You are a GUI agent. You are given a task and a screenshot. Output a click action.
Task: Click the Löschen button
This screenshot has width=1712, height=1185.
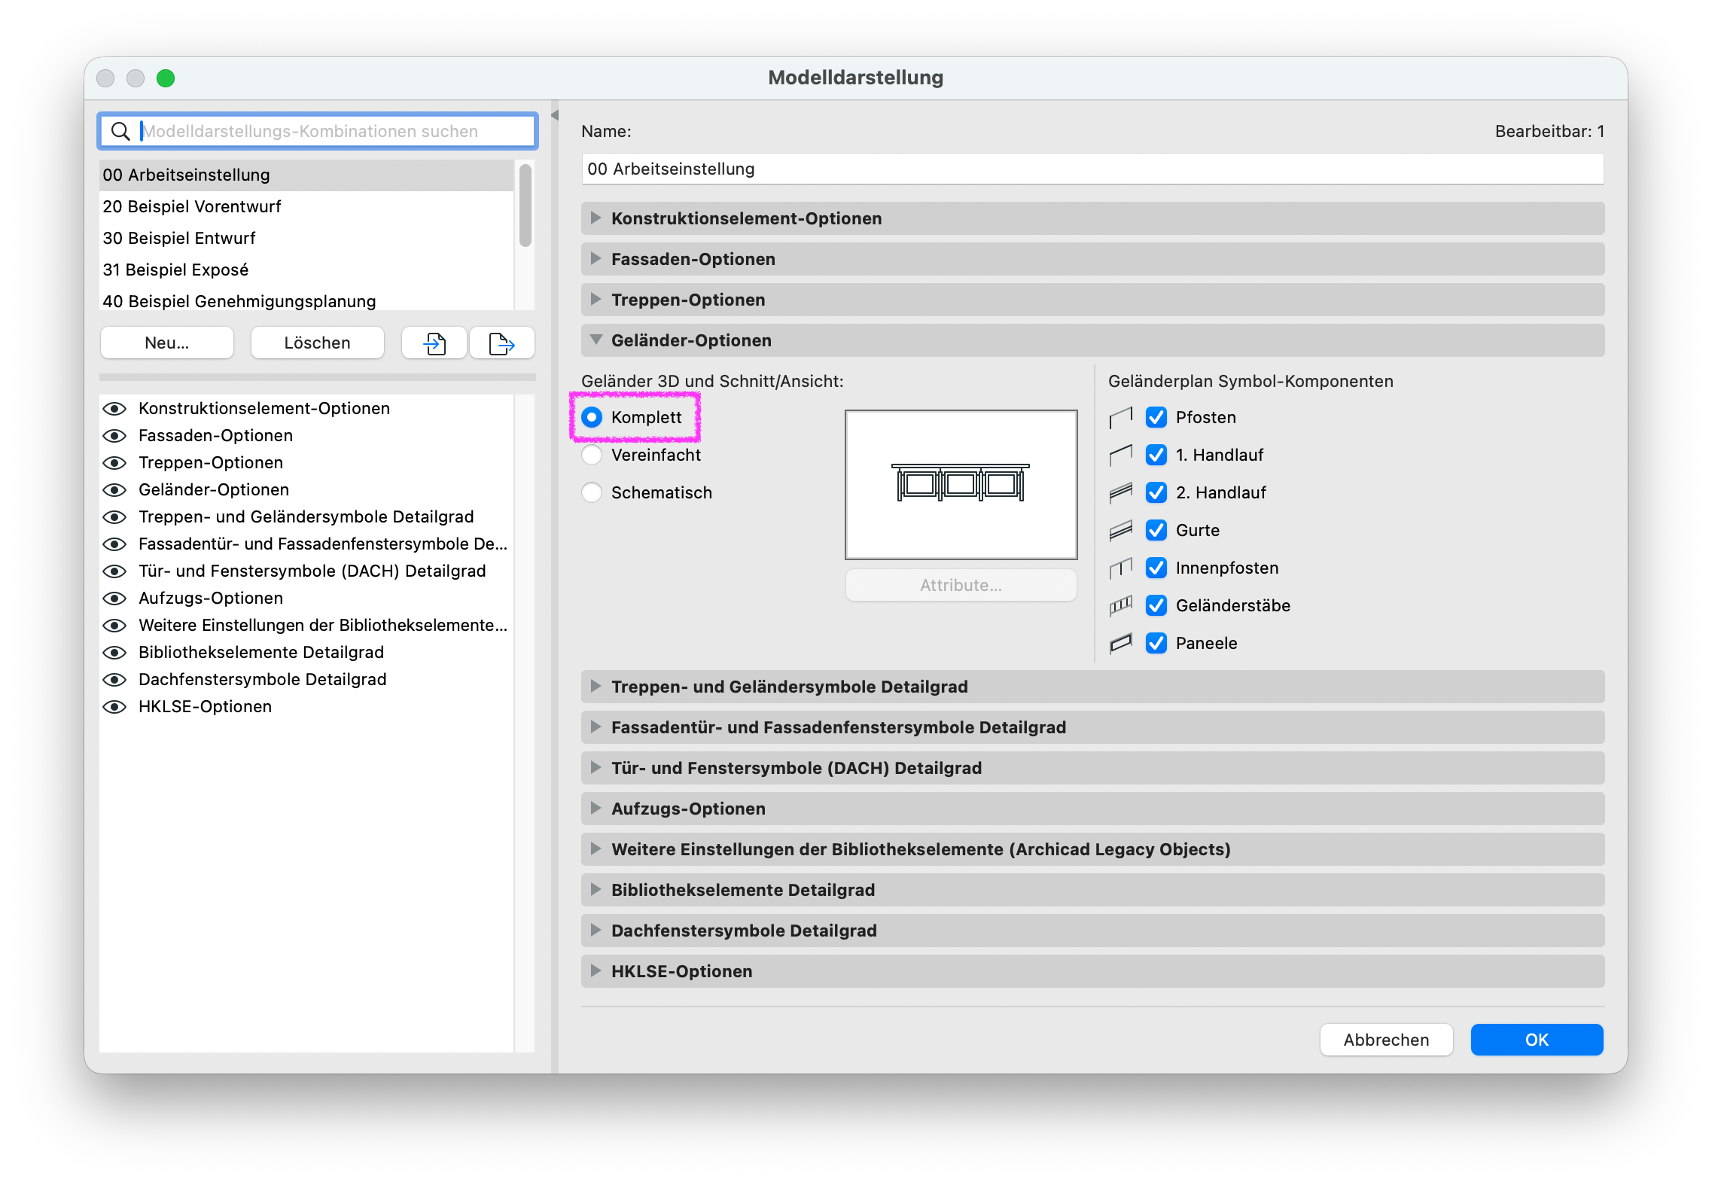click(x=317, y=343)
